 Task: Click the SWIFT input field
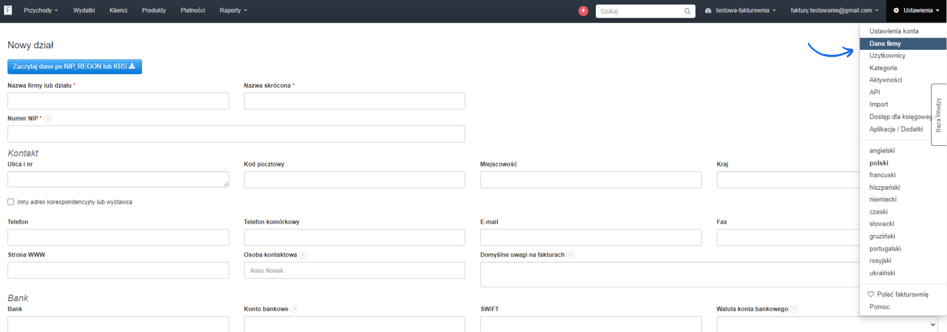click(591, 324)
